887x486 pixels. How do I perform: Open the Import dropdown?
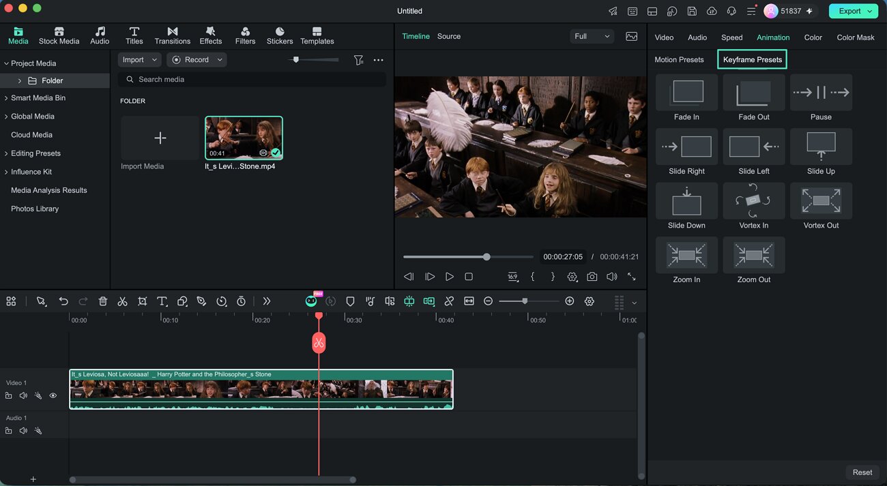[x=140, y=60]
